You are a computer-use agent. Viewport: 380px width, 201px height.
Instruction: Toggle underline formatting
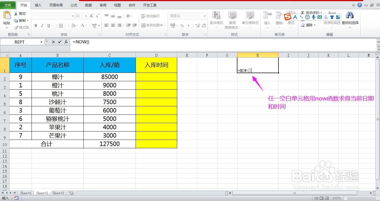[49, 26]
